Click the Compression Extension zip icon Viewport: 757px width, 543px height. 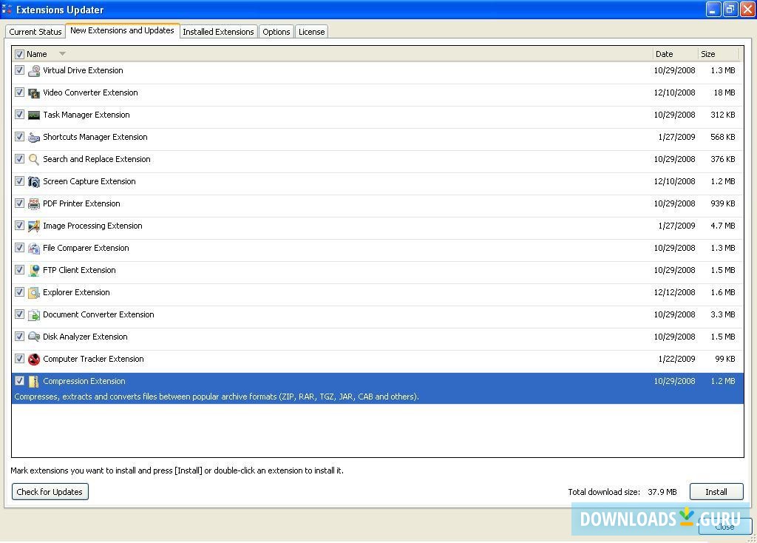[x=34, y=381]
